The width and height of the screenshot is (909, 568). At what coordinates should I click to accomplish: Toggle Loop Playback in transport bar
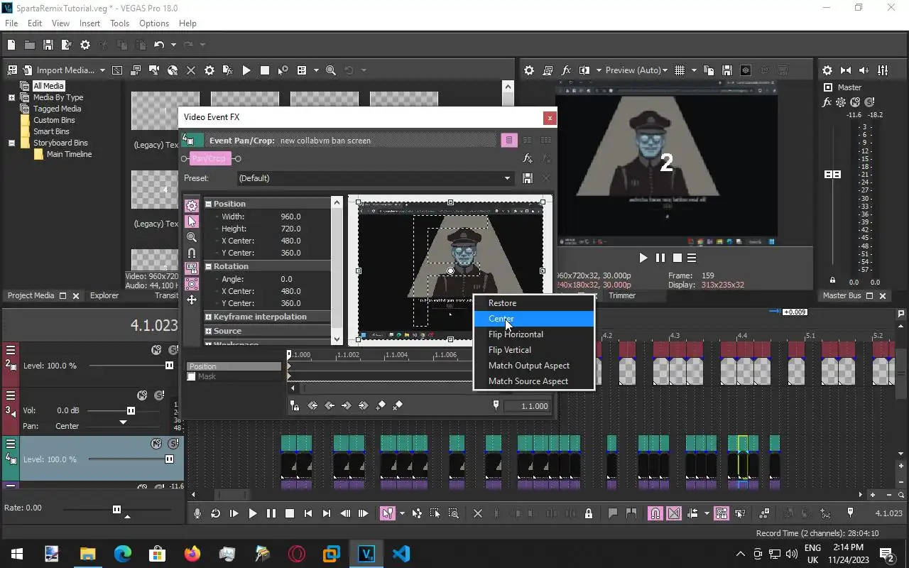pyautogui.click(x=215, y=513)
